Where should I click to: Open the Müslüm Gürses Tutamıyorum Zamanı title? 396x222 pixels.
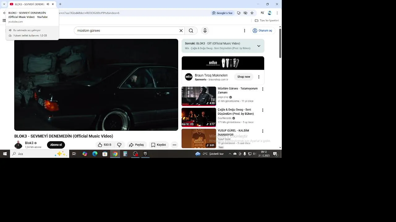pos(238,90)
